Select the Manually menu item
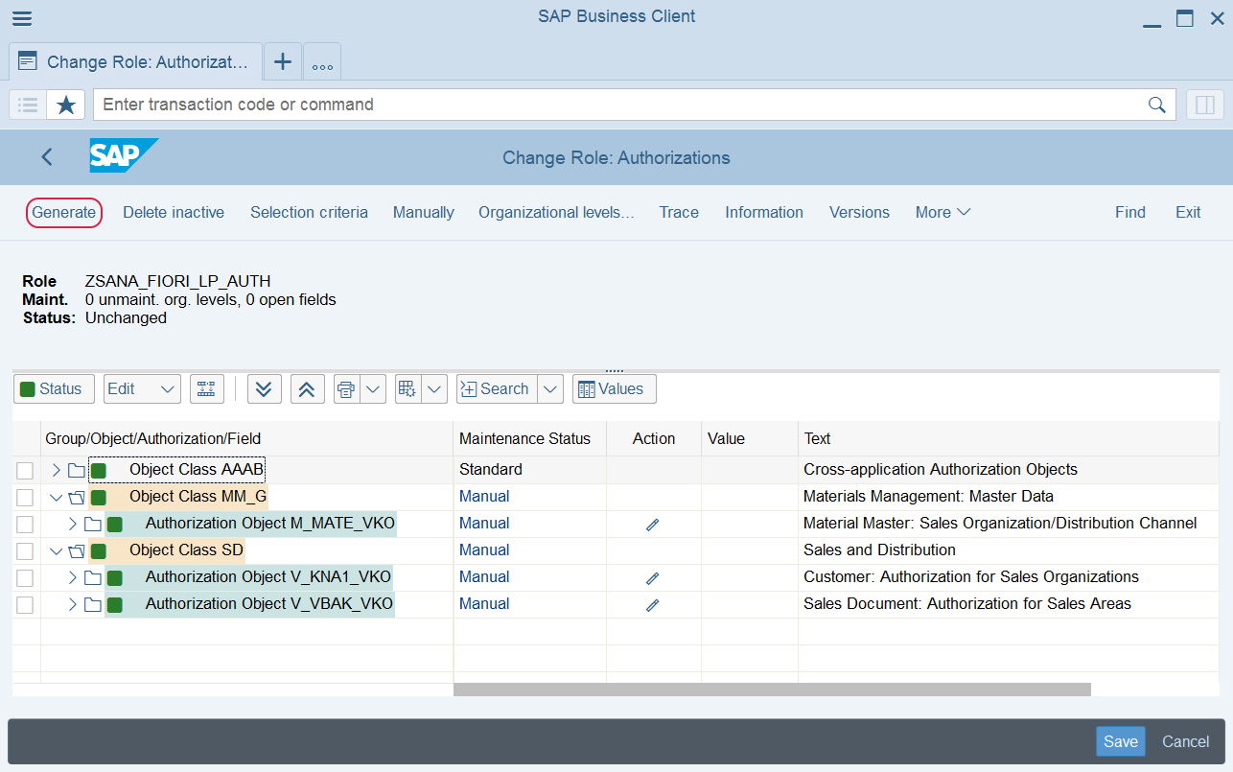The image size is (1233, 772). [424, 212]
